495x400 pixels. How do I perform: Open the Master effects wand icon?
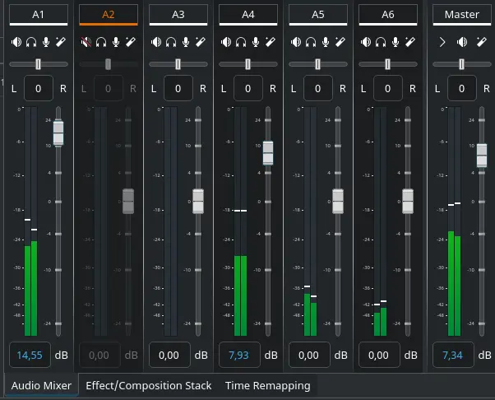[481, 42]
